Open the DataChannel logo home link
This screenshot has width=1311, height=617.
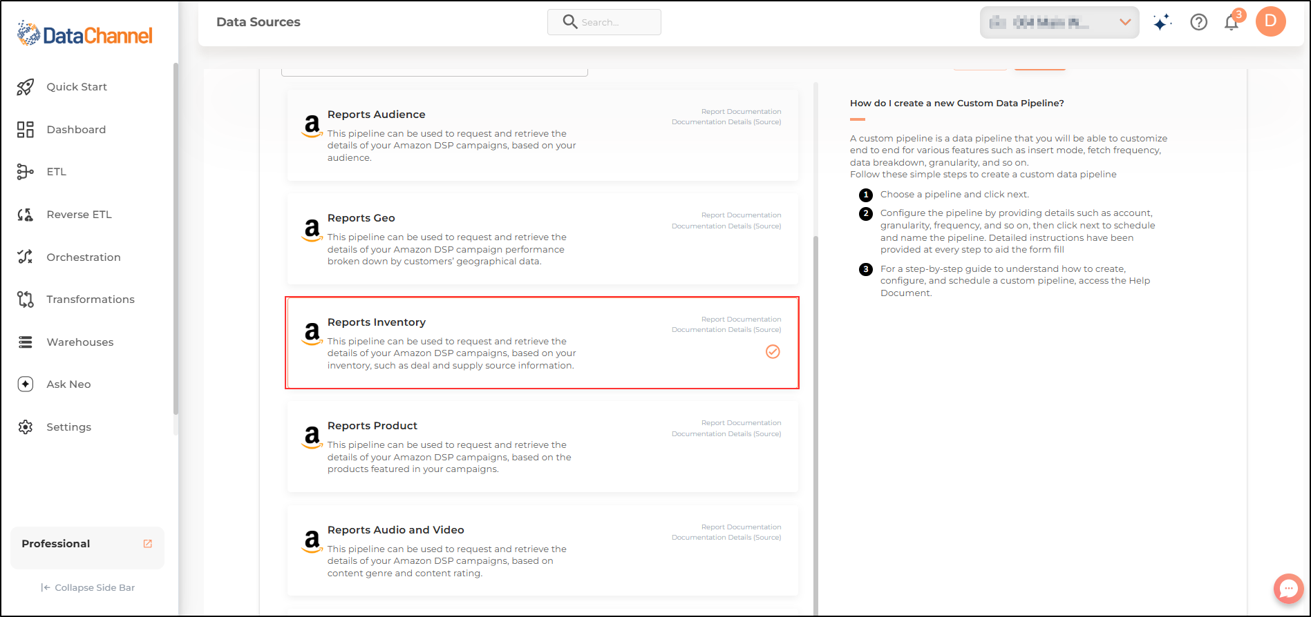85,34
